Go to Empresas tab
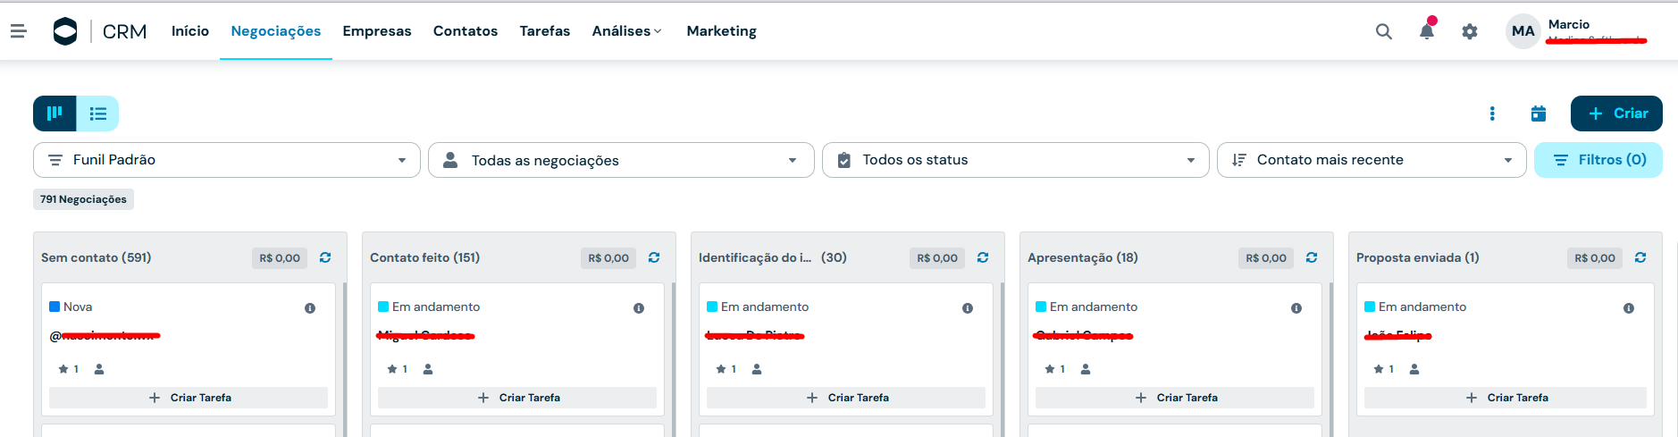The image size is (1678, 437). (377, 31)
